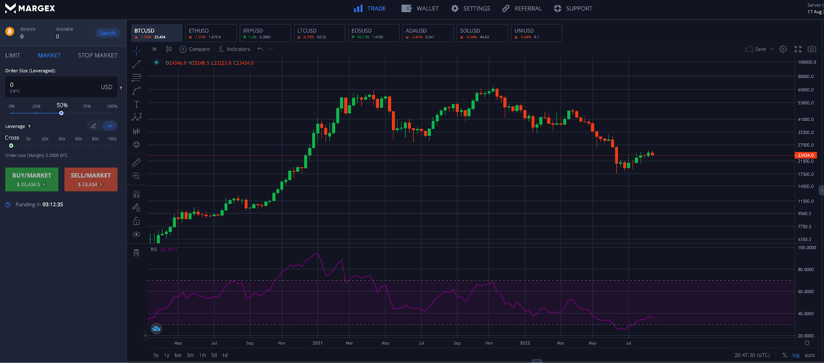Image resolution: width=824 pixels, height=363 pixels.
Task: Open chart settings gear icon
Action: [x=783, y=49]
